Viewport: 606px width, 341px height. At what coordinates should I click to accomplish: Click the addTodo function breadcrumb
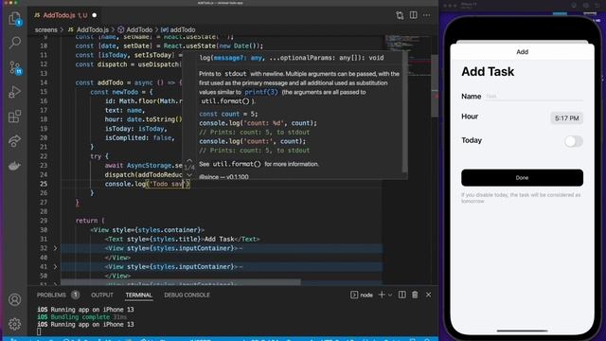tap(178, 29)
